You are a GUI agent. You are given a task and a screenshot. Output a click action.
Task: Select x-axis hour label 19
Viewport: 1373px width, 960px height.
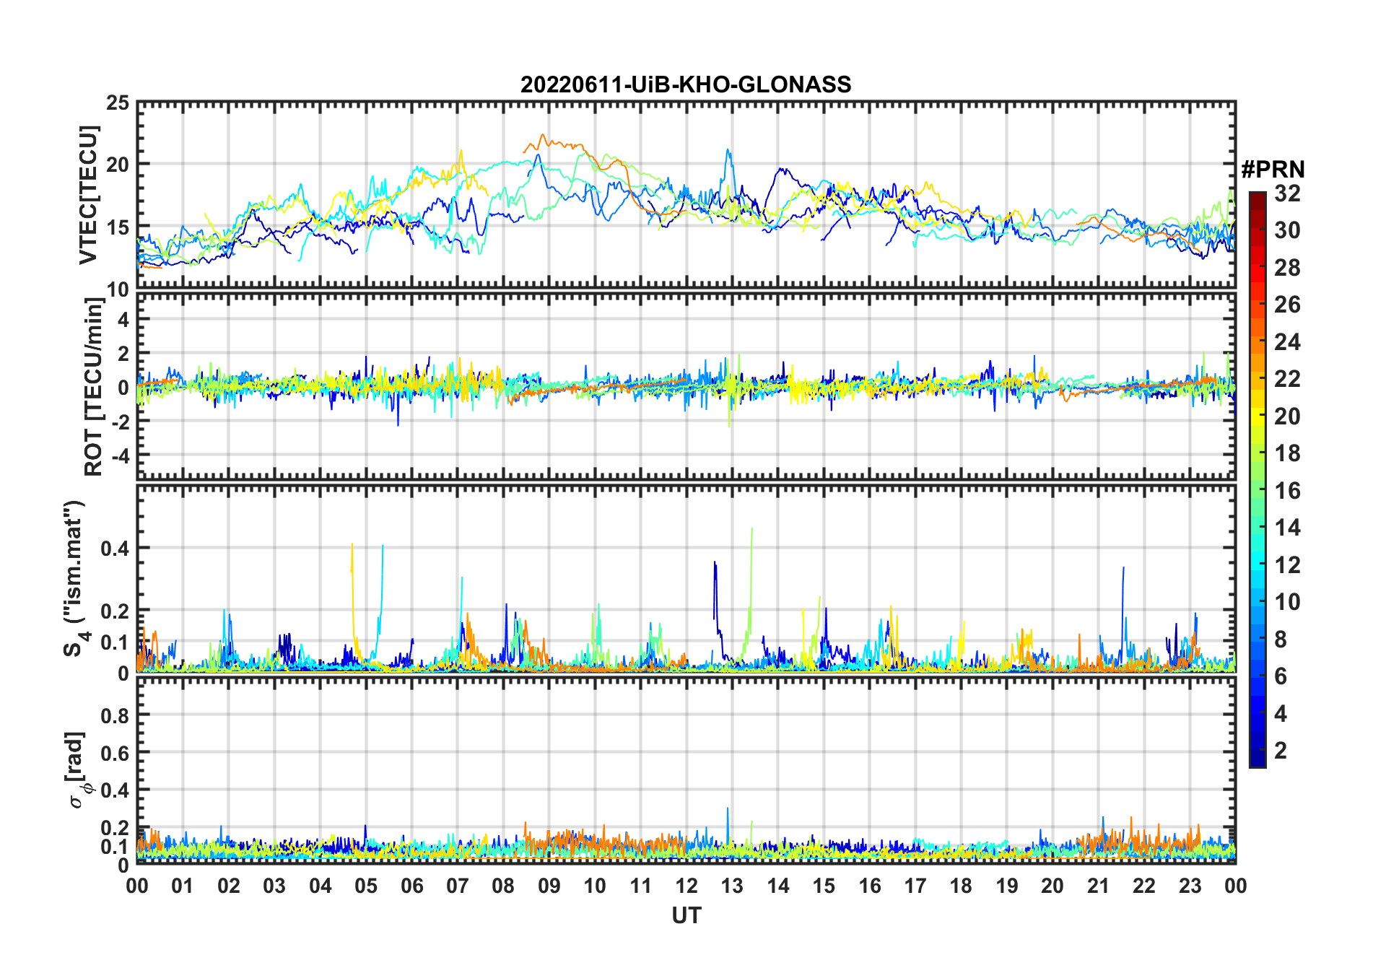(x=1007, y=886)
